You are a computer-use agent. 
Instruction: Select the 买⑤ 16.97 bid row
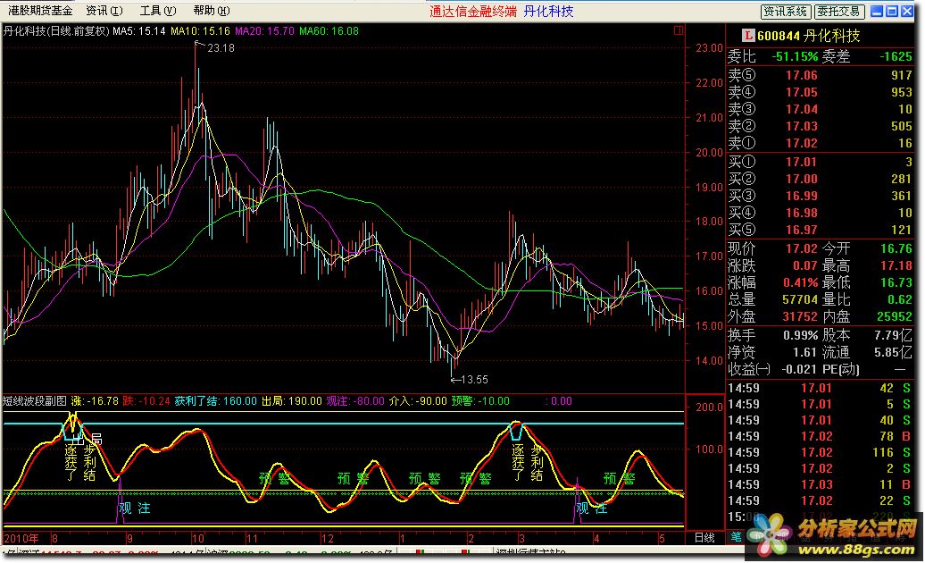point(820,231)
